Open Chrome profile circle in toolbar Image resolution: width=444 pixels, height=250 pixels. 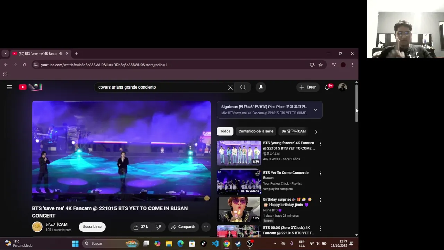tap(343, 65)
